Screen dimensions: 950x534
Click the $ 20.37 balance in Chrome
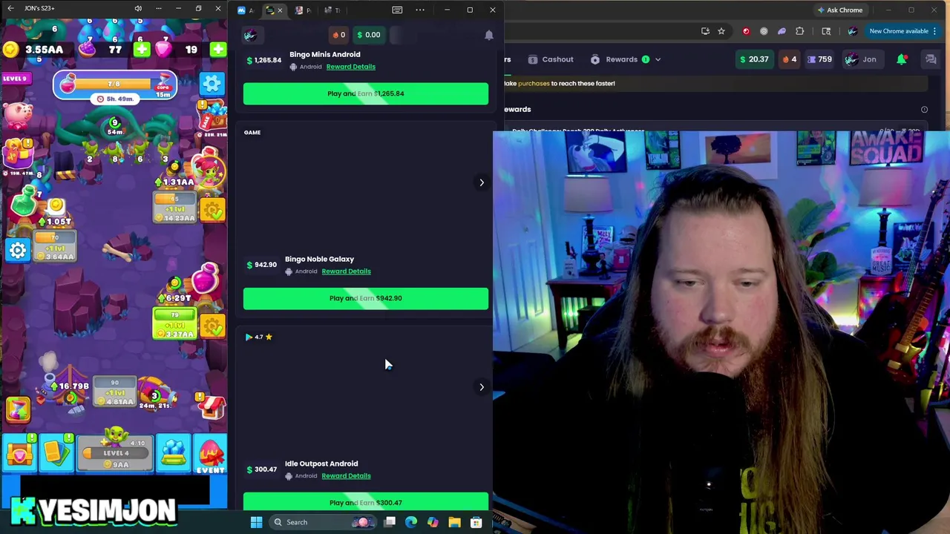click(753, 59)
